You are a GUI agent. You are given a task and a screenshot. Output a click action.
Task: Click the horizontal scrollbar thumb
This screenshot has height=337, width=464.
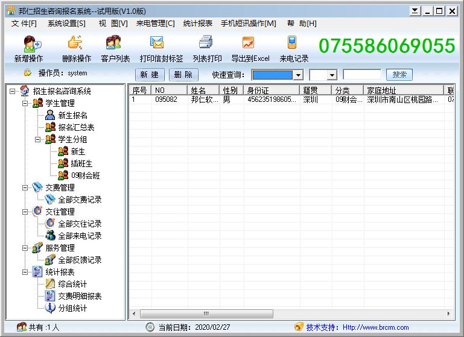206,313
